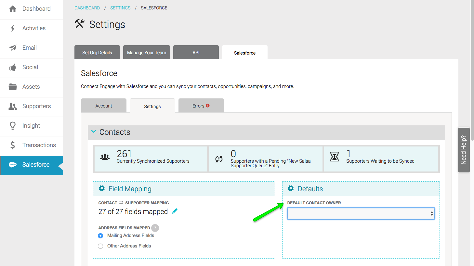Click the SALESFORCE breadcrumb text

(154, 8)
